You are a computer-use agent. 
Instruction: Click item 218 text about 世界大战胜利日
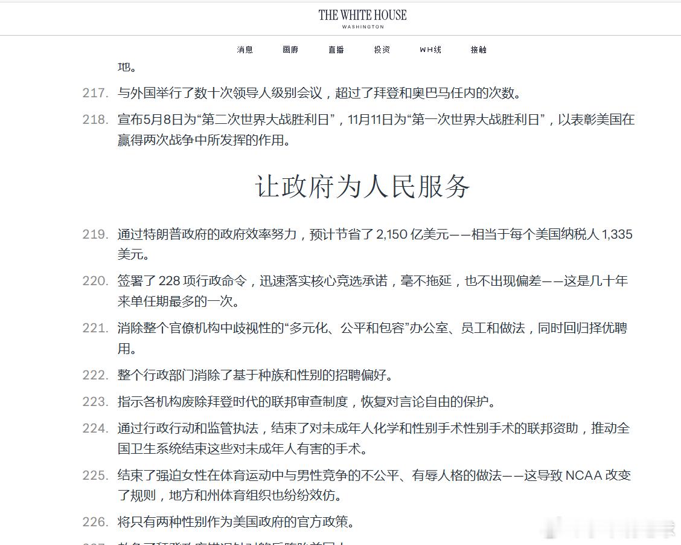pyautogui.click(x=376, y=129)
